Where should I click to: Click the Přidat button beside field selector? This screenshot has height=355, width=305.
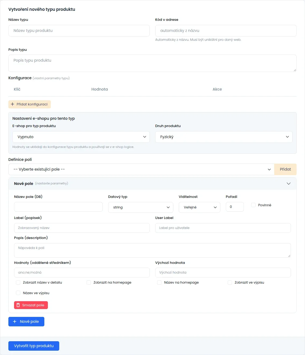click(x=286, y=169)
